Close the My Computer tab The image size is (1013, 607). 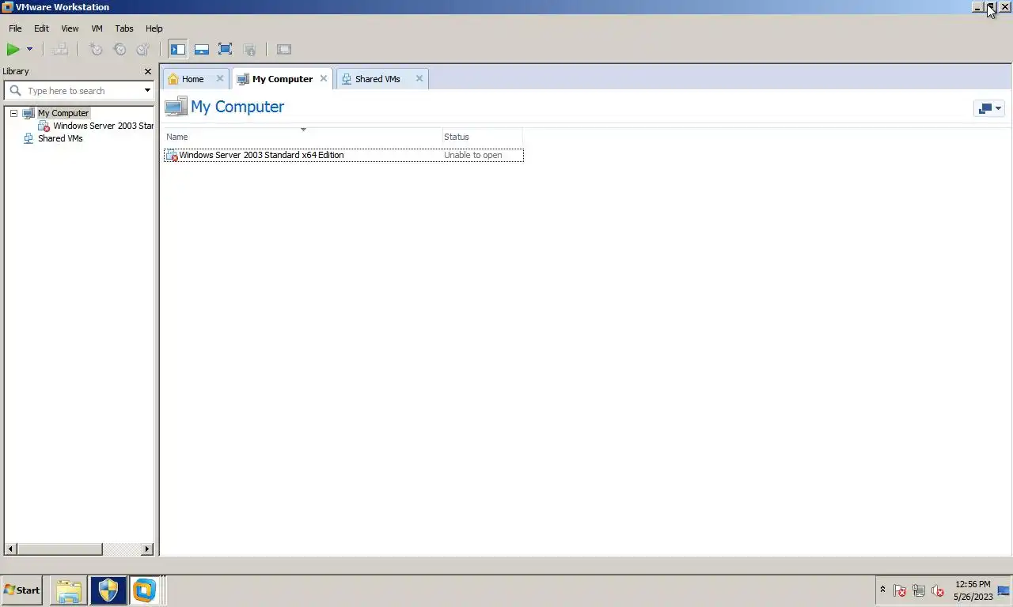(323, 78)
